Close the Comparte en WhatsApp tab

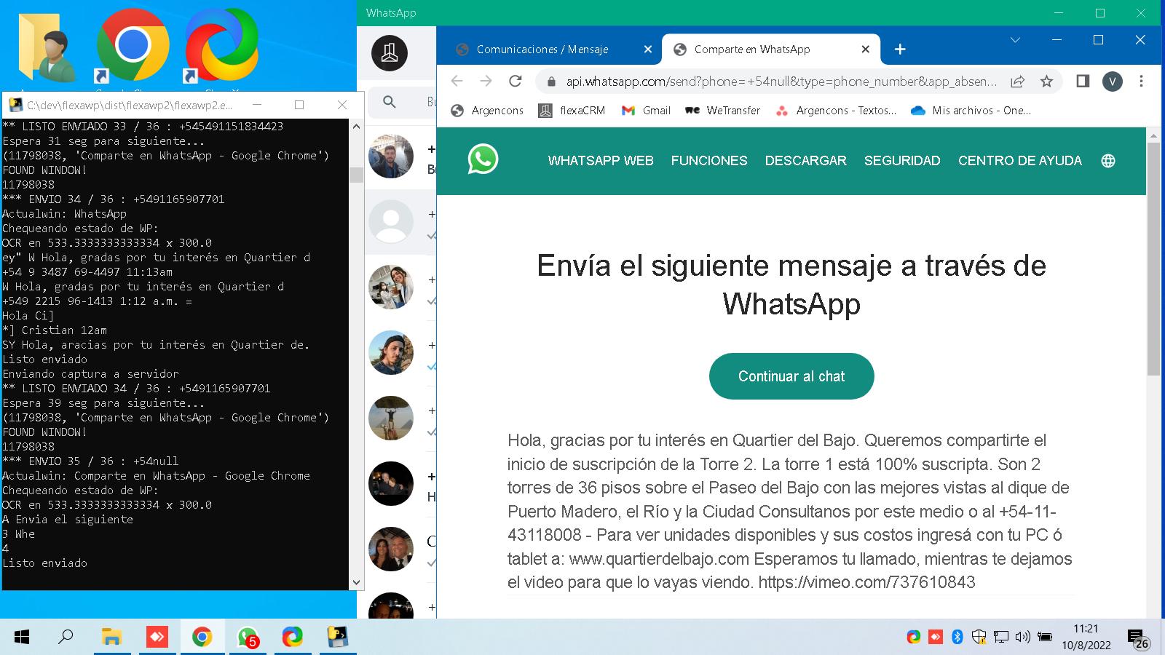[865, 49]
